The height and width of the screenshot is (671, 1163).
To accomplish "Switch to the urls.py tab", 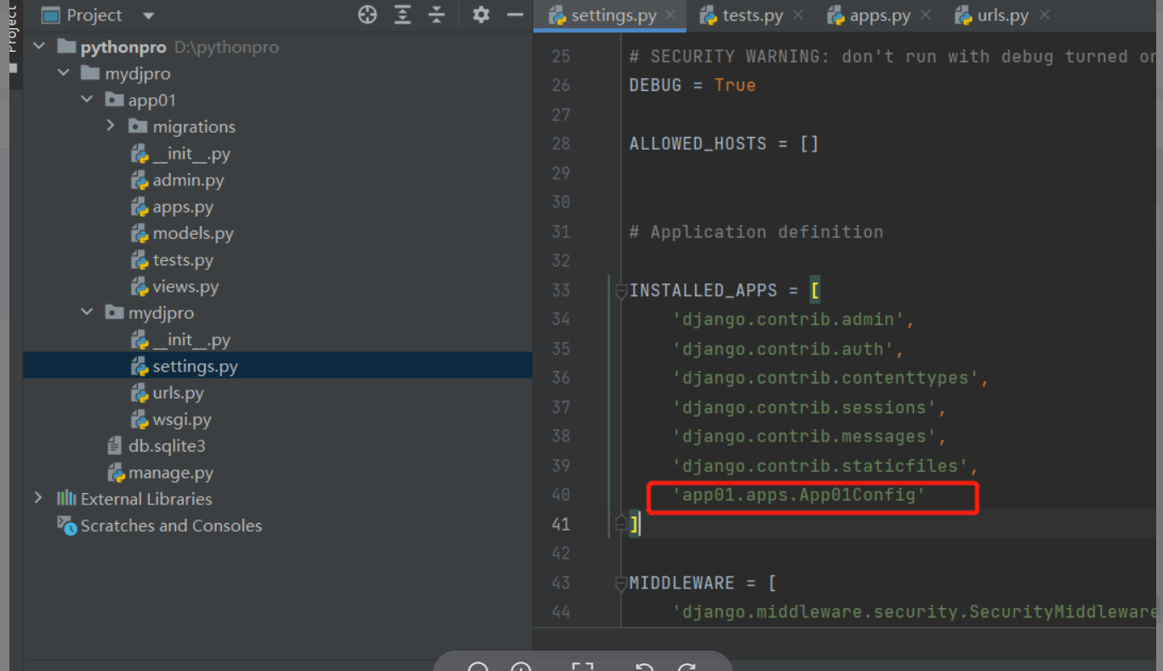I will [x=1002, y=15].
